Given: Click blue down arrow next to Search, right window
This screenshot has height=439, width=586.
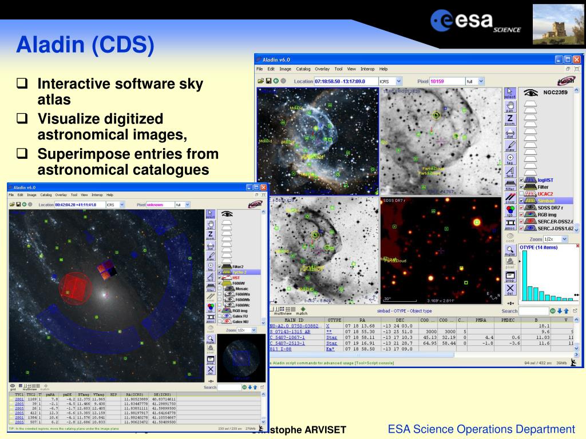Looking at the screenshot, I should pos(560,311).
